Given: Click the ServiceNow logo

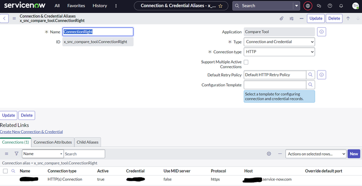Looking at the screenshot, I should pyautogui.click(x=25, y=5).
